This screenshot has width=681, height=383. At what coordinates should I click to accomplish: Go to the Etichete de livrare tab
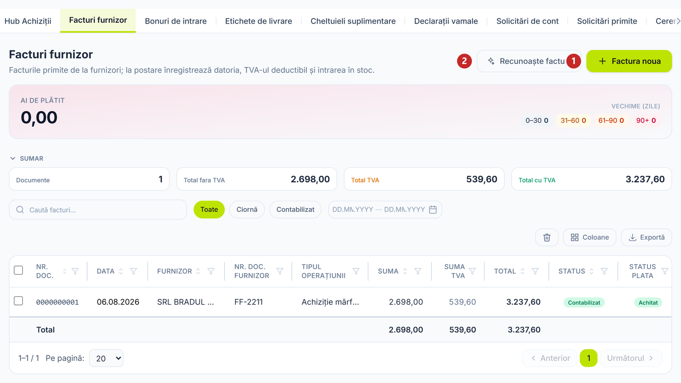(x=259, y=21)
